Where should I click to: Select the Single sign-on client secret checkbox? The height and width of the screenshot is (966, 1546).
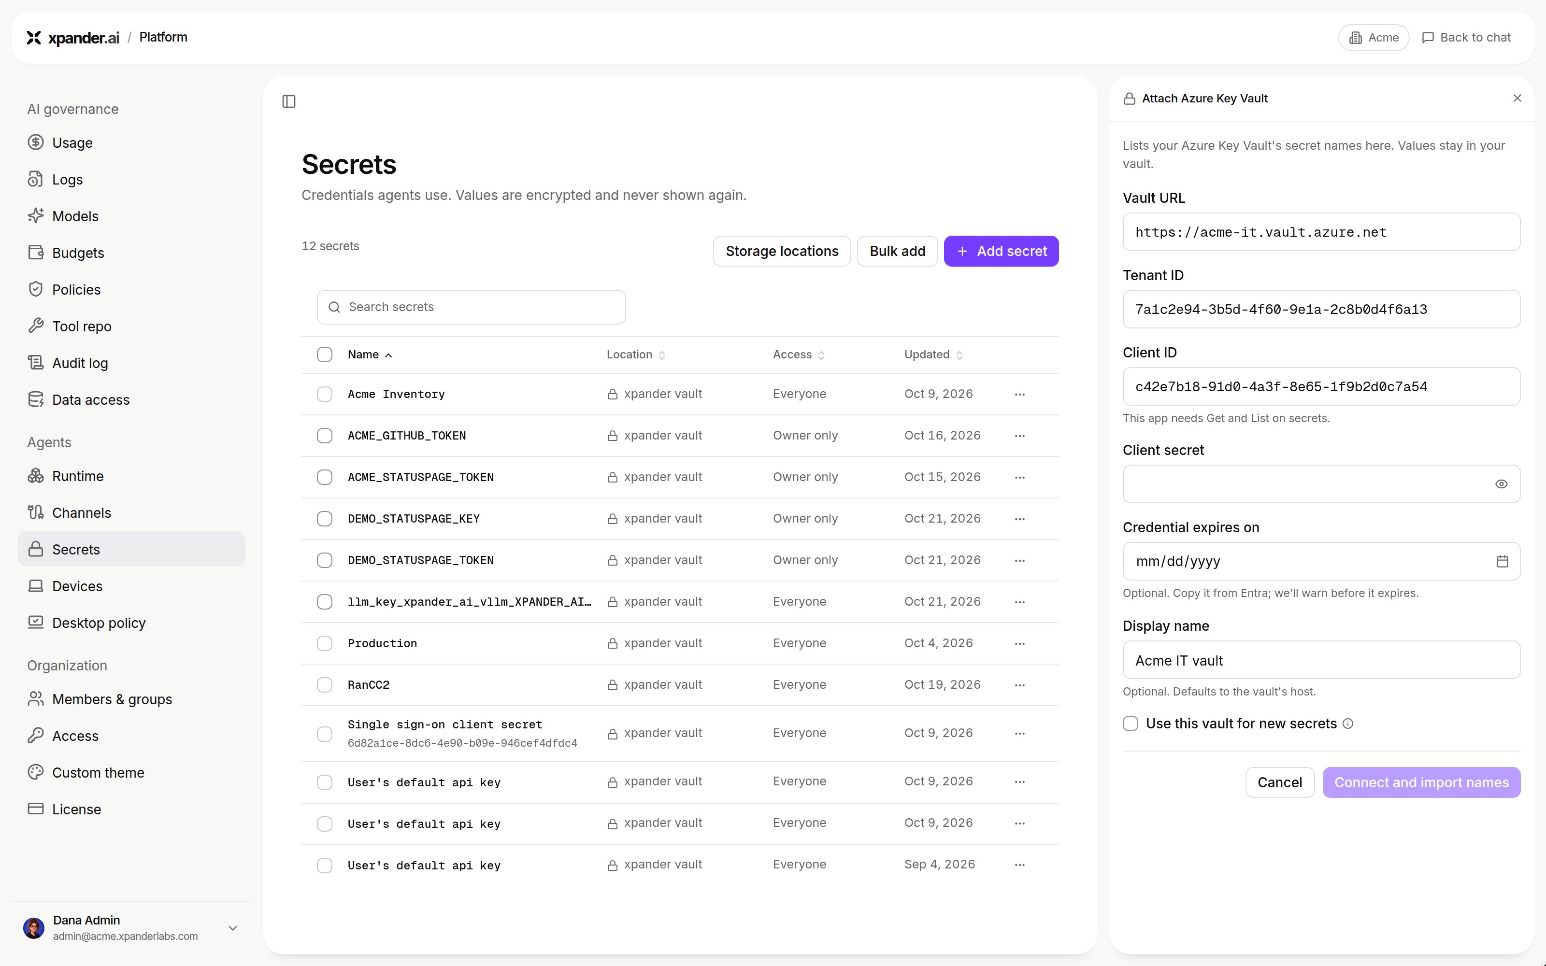coord(325,734)
